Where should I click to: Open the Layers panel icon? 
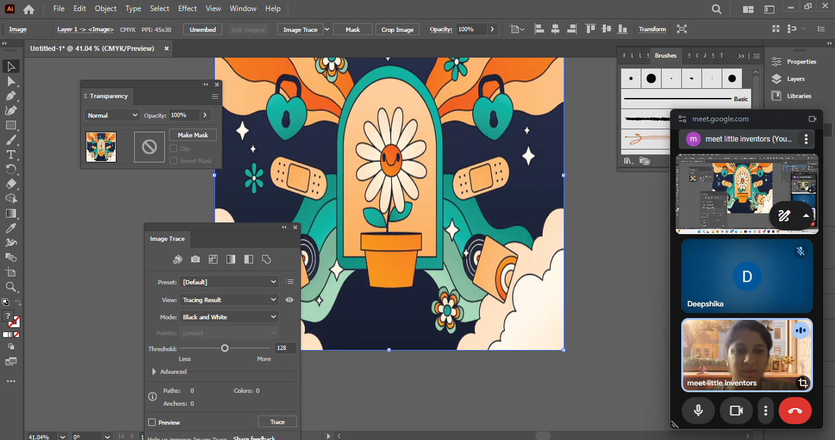[777, 79]
